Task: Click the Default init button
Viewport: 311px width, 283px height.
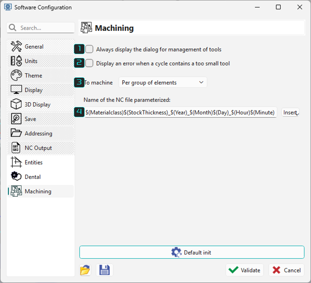Action: click(x=192, y=252)
